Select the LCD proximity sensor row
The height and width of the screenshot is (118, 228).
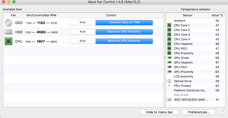(196, 76)
